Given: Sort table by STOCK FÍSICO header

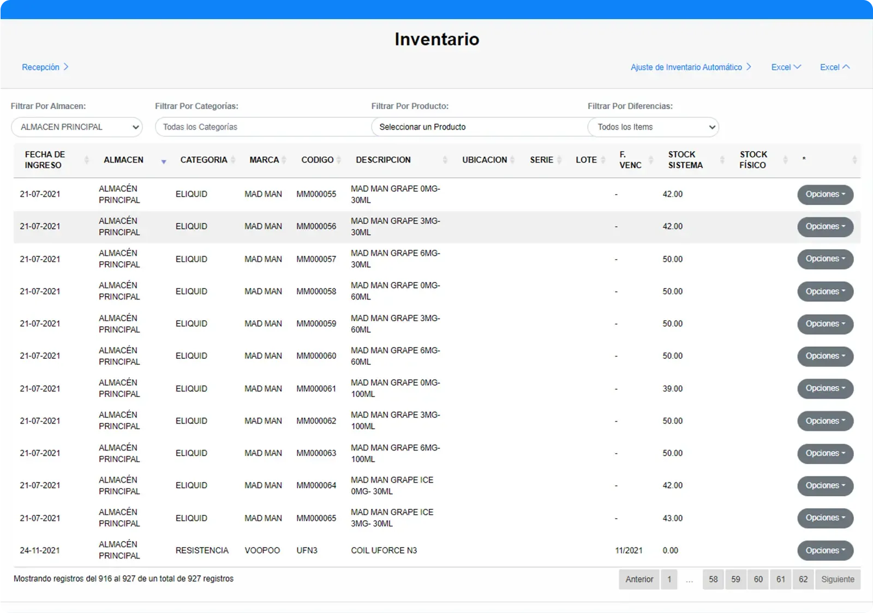Looking at the screenshot, I should tap(753, 160).
